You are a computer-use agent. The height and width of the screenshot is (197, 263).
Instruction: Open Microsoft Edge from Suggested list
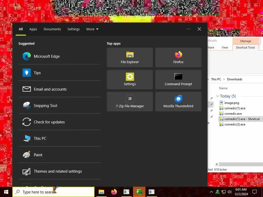point(60,56)
